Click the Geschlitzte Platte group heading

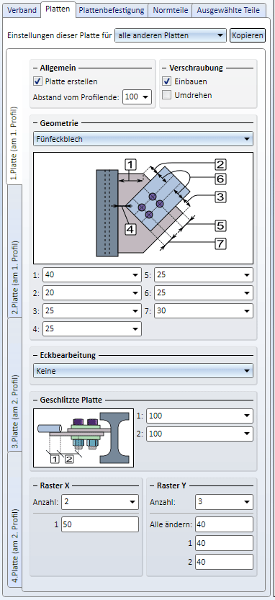[71, 400]
